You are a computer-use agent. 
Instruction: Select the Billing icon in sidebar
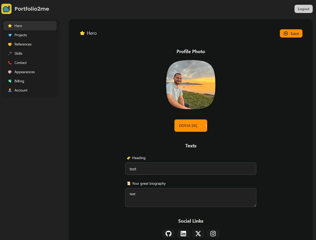[x=10, y=81]
